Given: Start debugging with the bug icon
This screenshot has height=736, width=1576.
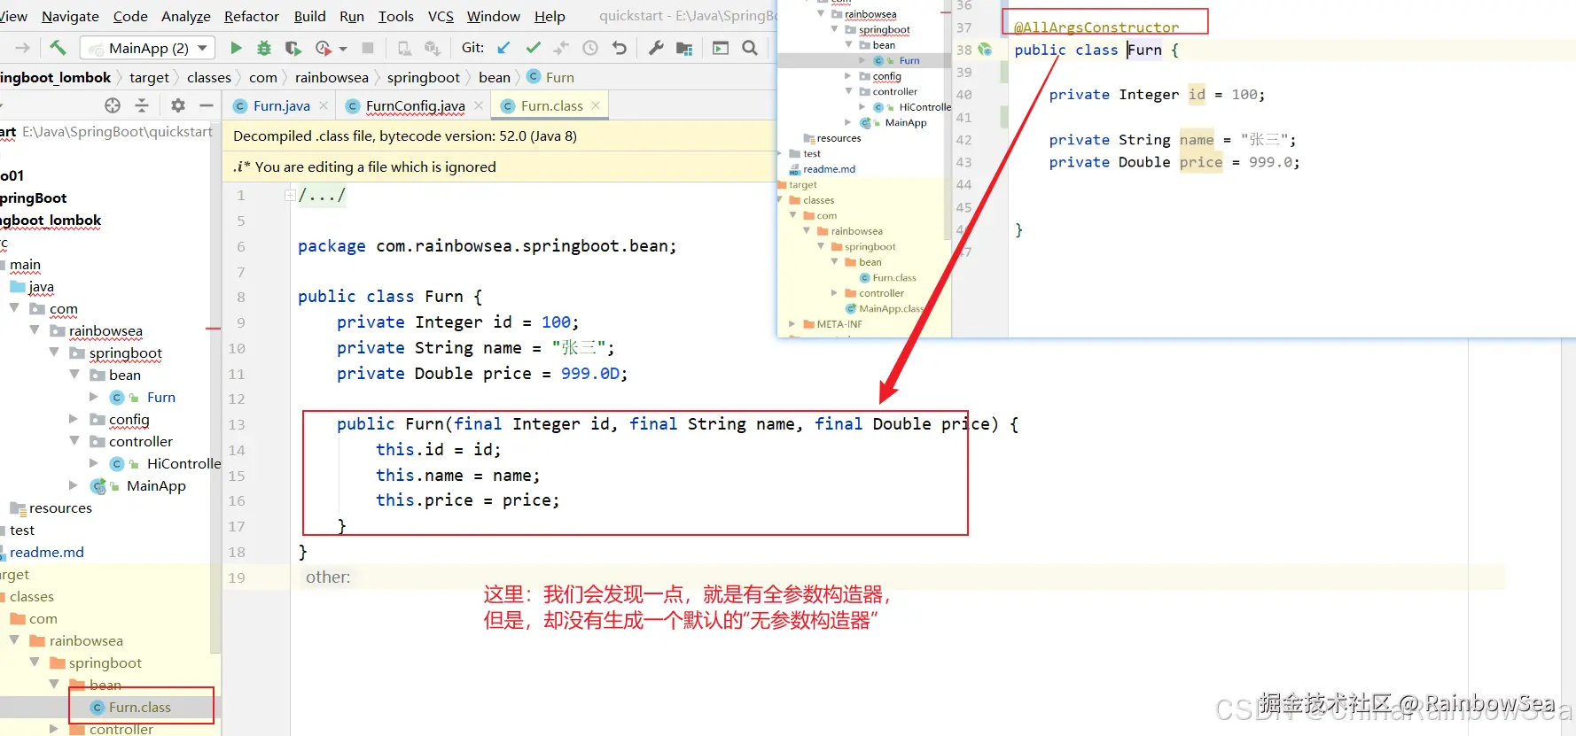Looking at the screenshot, I should (x=263, y=48).
